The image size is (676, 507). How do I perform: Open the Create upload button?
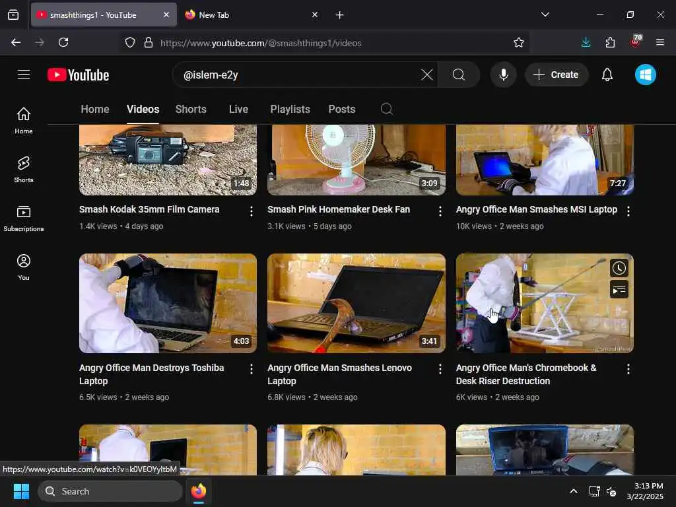coord(556,75)
